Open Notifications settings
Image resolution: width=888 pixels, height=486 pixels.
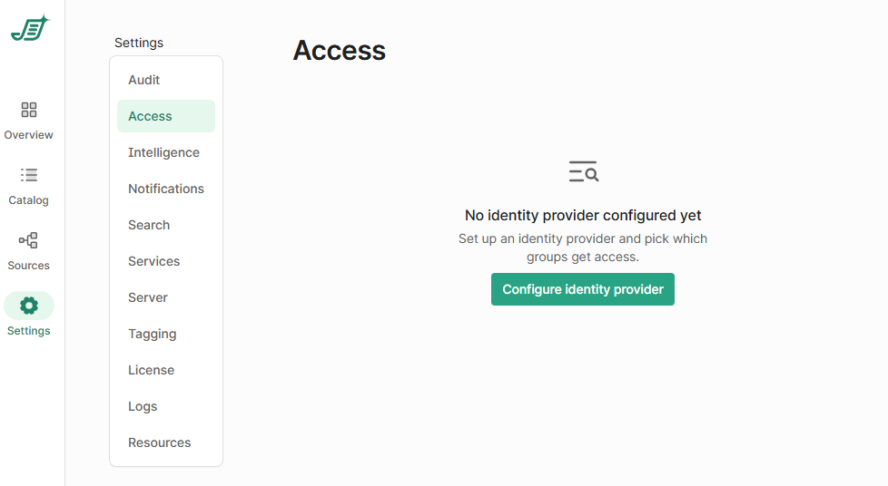coord(166,189)
